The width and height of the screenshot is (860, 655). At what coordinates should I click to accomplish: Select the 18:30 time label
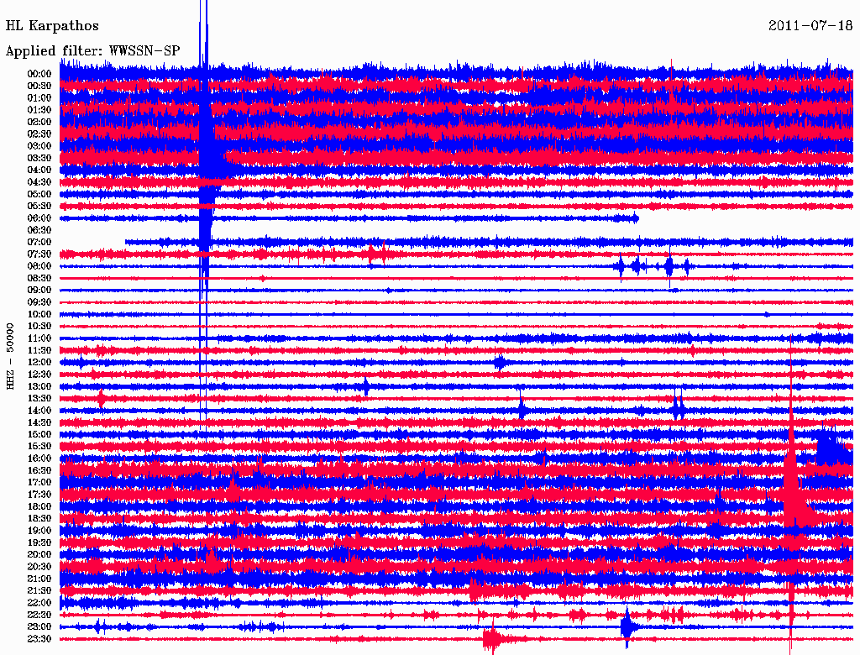click(39, 518)
